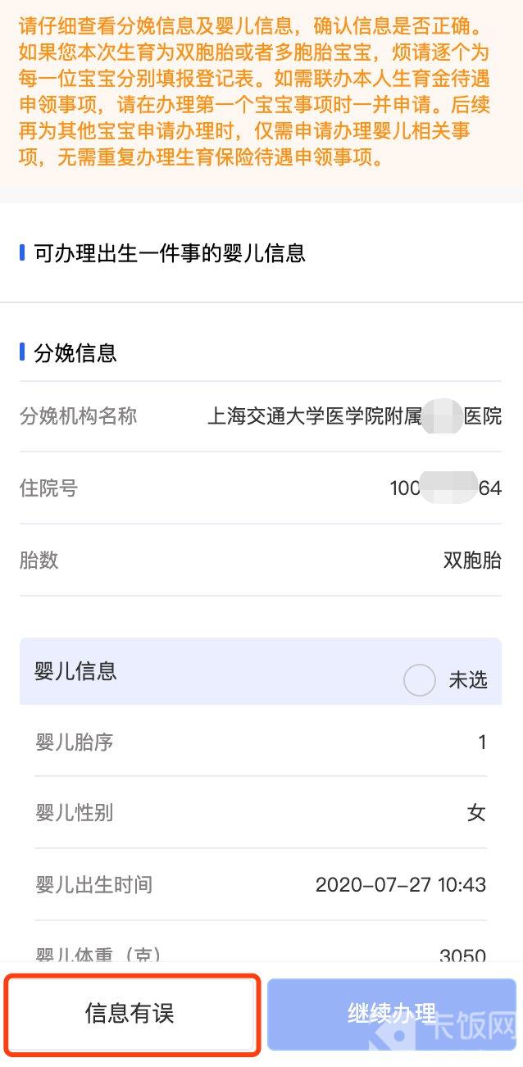
Task: Click the 婴儿胎序 row label
Action: tap(74, 742)
